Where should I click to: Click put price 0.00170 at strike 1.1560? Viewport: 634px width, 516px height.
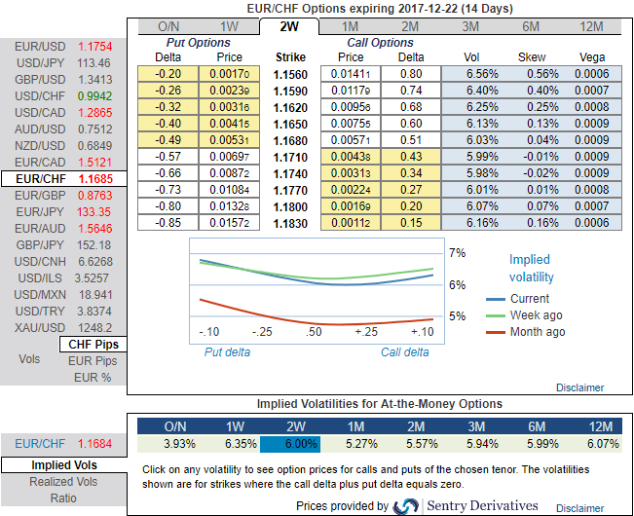click(229, 74)
